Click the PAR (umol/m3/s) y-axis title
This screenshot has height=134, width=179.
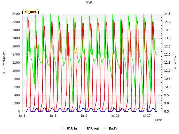[4, 63]
